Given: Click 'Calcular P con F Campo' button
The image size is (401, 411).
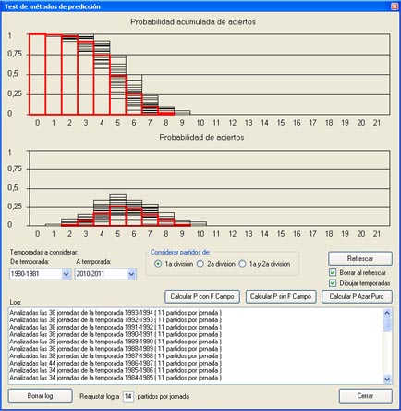Looking at the screenshot, I should (202, 296).
